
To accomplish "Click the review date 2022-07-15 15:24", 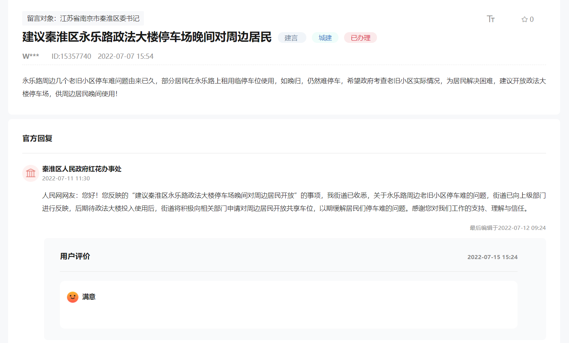I will tap(492, 257).
